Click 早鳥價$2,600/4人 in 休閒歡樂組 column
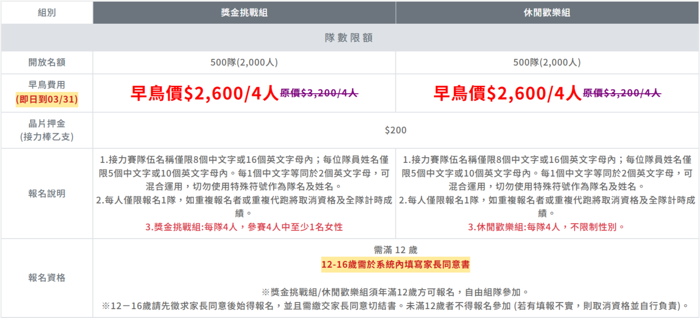Image resolution: width=700 pixels, height=318 pixels. tap(507, 93)
